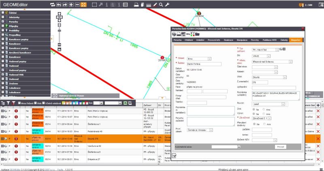Click the edit note icon at dialog bottom

tap(174, 156)
